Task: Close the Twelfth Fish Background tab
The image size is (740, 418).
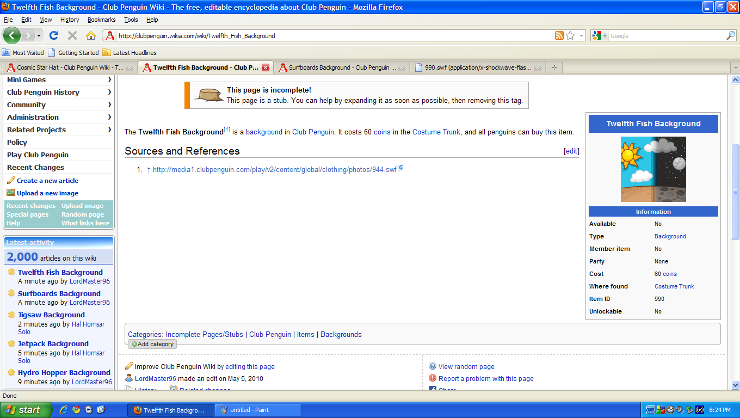Action: pos(266,67)
